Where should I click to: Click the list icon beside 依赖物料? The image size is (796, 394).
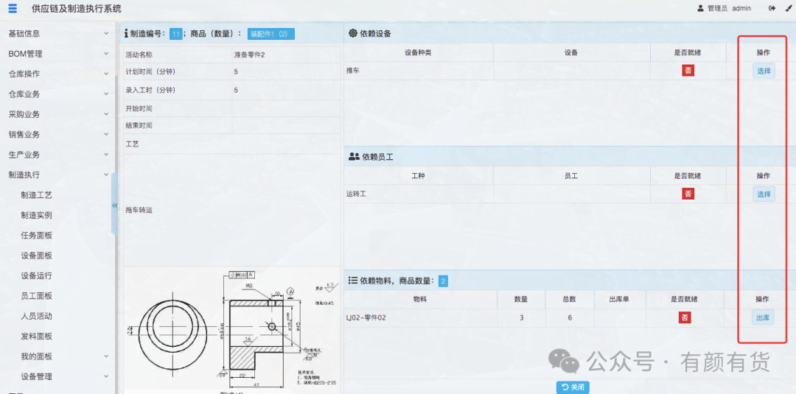353,281
